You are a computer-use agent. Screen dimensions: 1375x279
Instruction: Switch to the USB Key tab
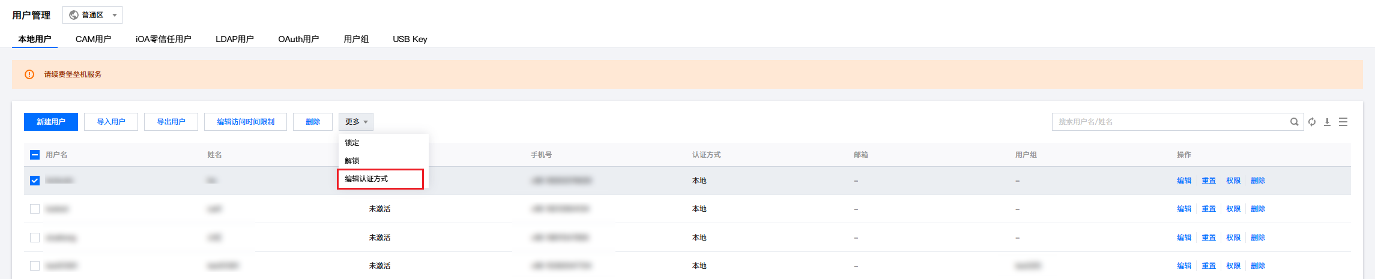[410, 39]
